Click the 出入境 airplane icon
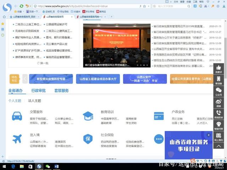The image size is (227, 170). click(17, 139)
